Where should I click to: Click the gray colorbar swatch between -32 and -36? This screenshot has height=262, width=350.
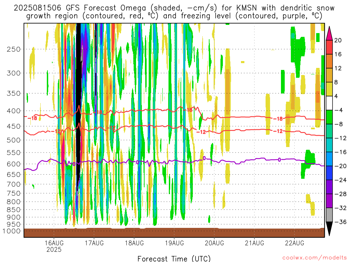pos(329,215)
